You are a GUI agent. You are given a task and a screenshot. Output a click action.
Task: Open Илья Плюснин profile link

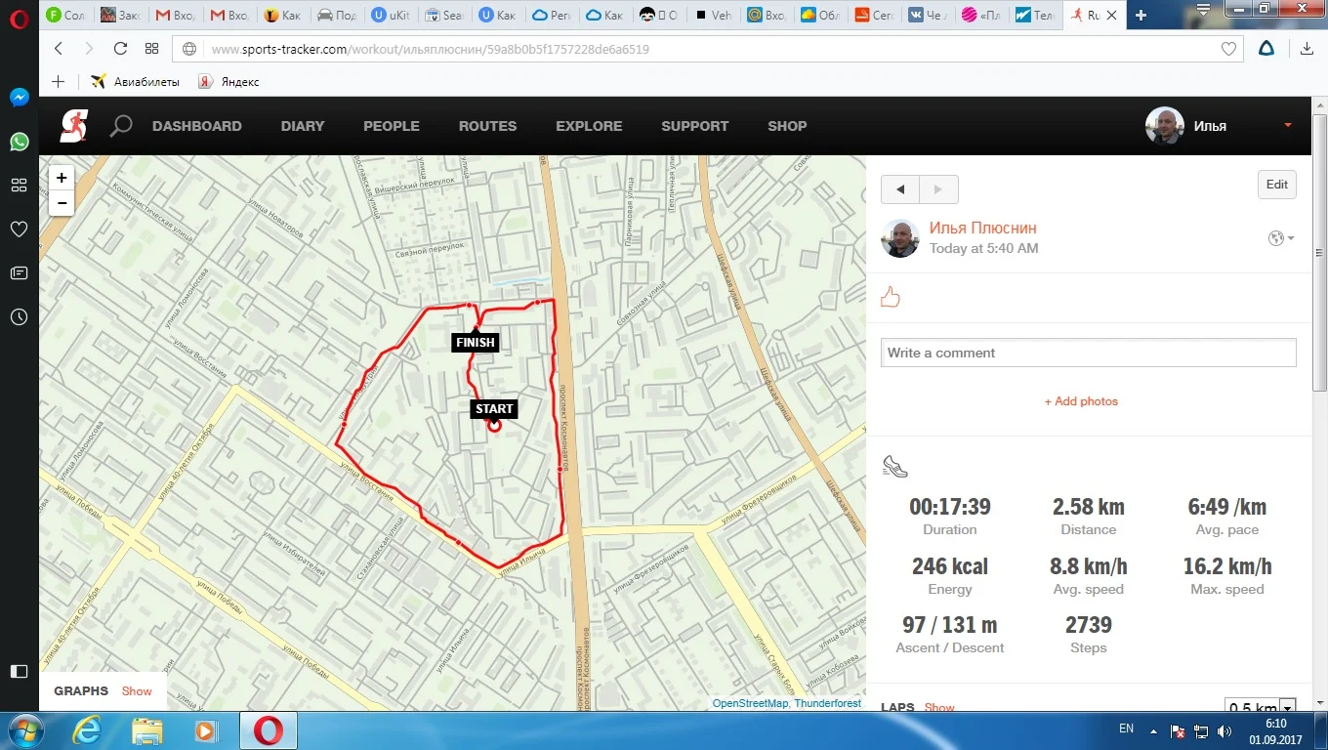pyautogui.click(x=983, y=228)
